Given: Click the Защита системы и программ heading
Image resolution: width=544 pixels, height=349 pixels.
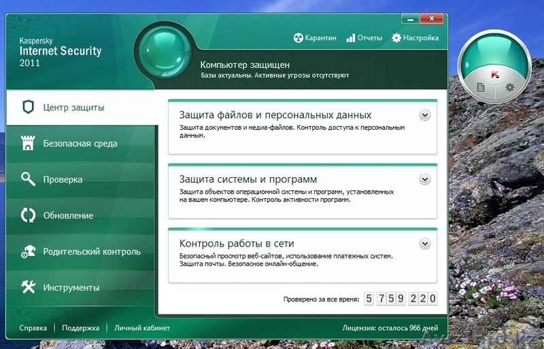Looking at the screenshot, I should click(248, 179).
